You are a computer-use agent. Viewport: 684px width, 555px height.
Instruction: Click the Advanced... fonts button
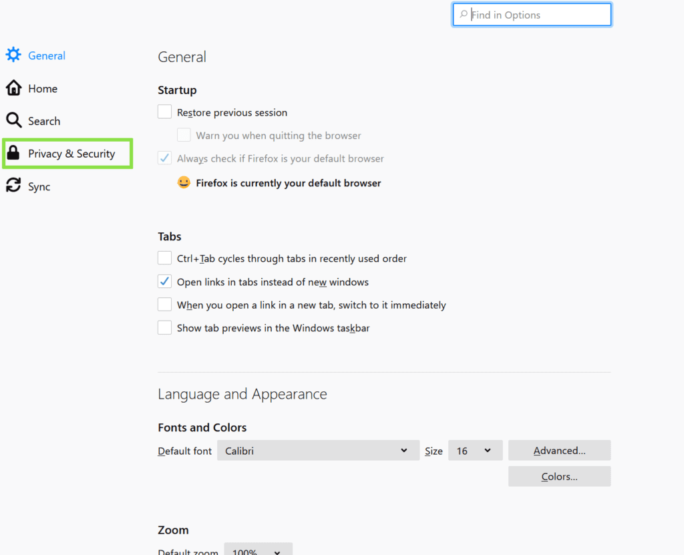point(559,451)
